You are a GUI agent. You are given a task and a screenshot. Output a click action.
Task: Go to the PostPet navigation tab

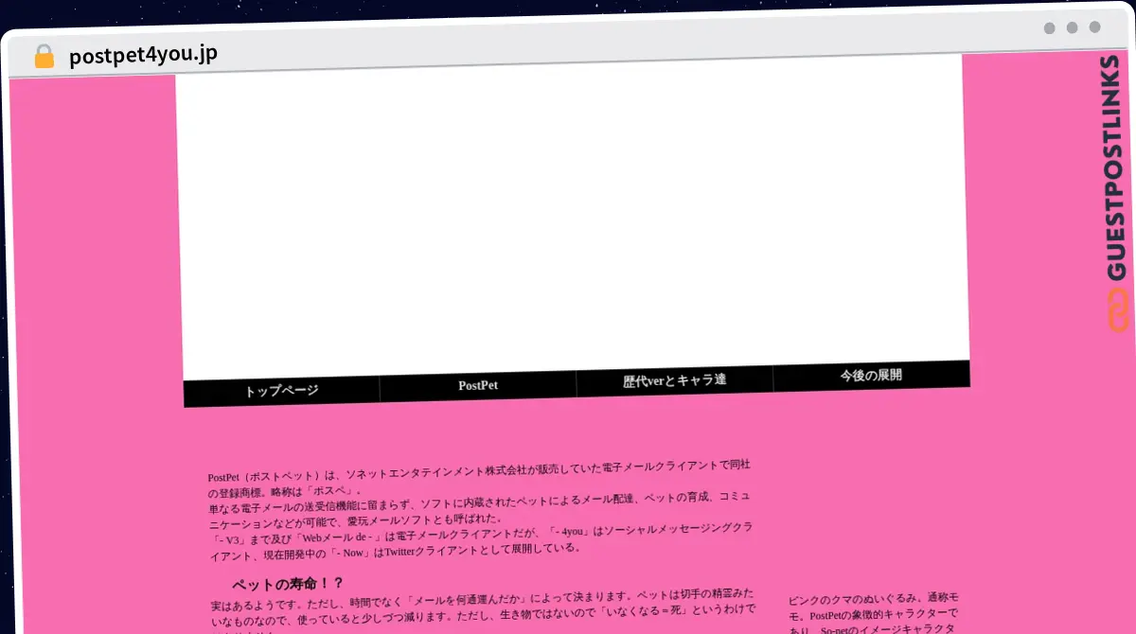click(x=478, y=385)
